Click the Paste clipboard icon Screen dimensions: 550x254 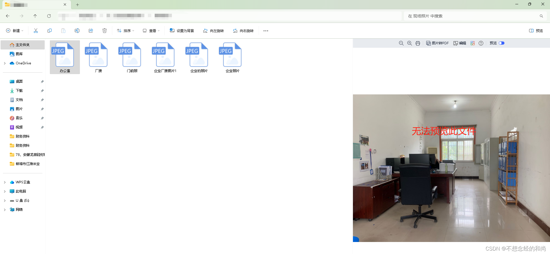pos(63,31)
